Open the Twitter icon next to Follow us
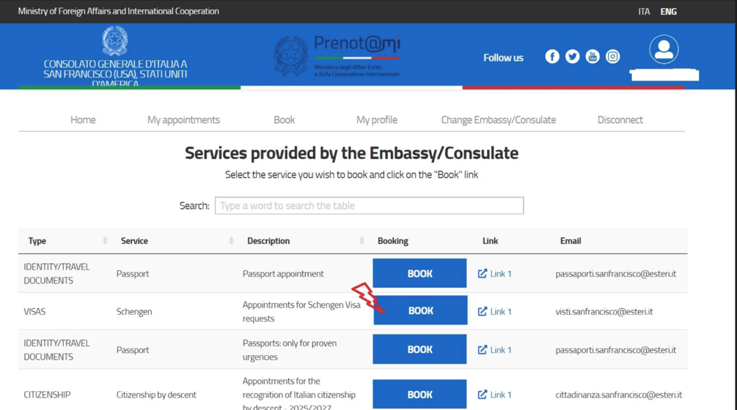This screenshot has width=737, height=410. [x=572, y=56]
